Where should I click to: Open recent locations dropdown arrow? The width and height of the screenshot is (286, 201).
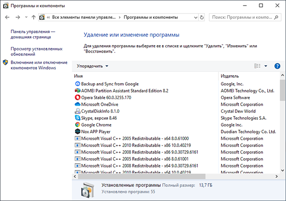pyautogui.click(x=26, y=17)
